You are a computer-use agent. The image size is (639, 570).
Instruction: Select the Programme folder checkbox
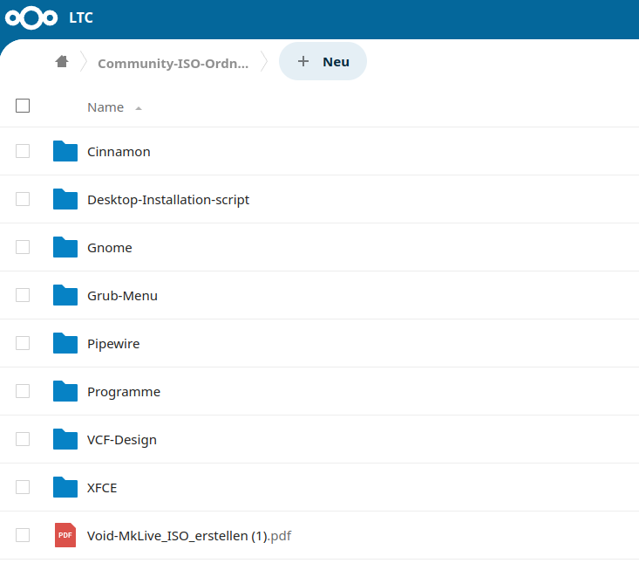point(23,391)
